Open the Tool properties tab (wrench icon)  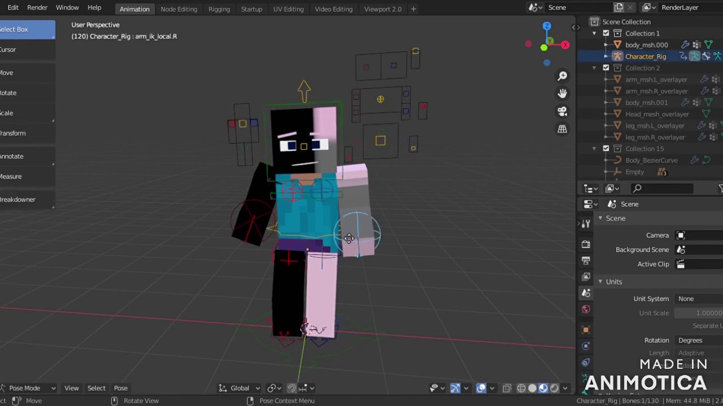pyautogui.click(x=586, y=224)
